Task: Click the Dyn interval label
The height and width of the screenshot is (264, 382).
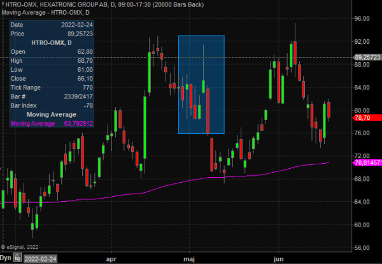Action: (6, 258)
